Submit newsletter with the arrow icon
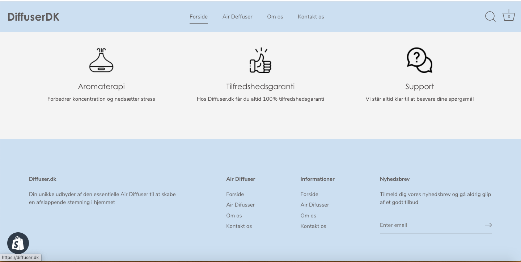Viewport: 521px width, 262px height. coord(488,225)
